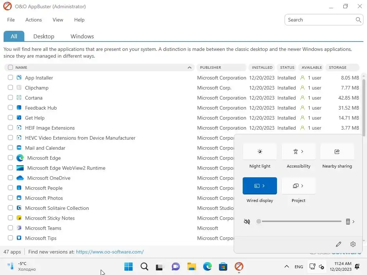The width and height of the screenshot is (367, 275).
Task: Click the O&O AppBuster taskbar icon
Action: (239, 266)
